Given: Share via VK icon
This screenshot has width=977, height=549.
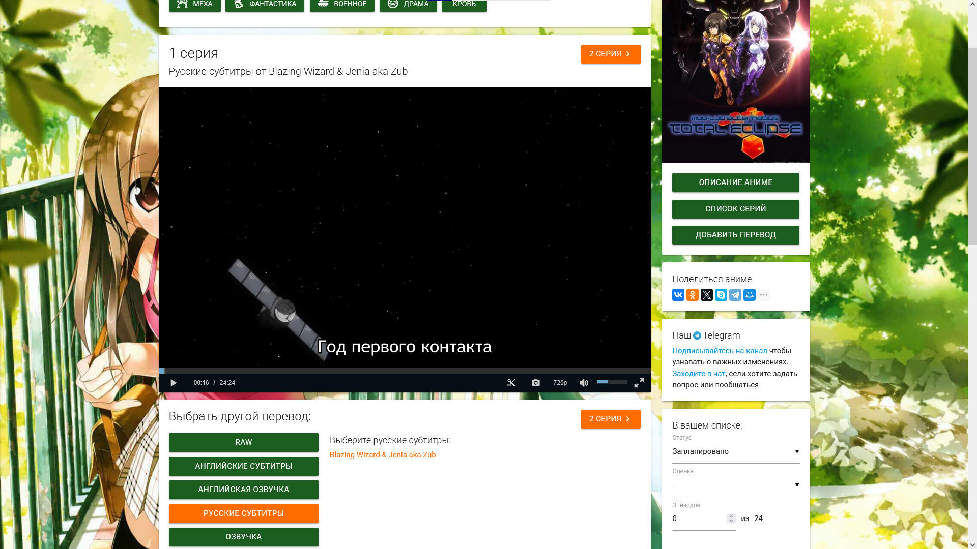Looking at the screenshot, I should pyautogui.click(x=678, y=295).
